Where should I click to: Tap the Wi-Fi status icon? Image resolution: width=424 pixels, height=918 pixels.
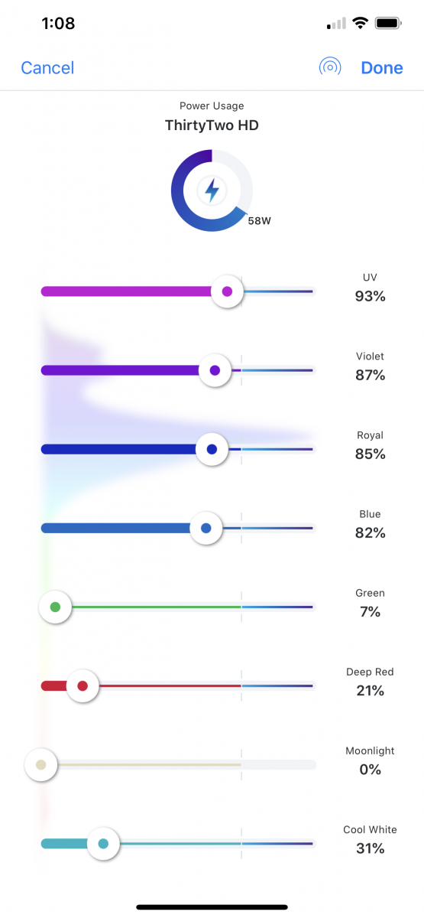(360, 24)
